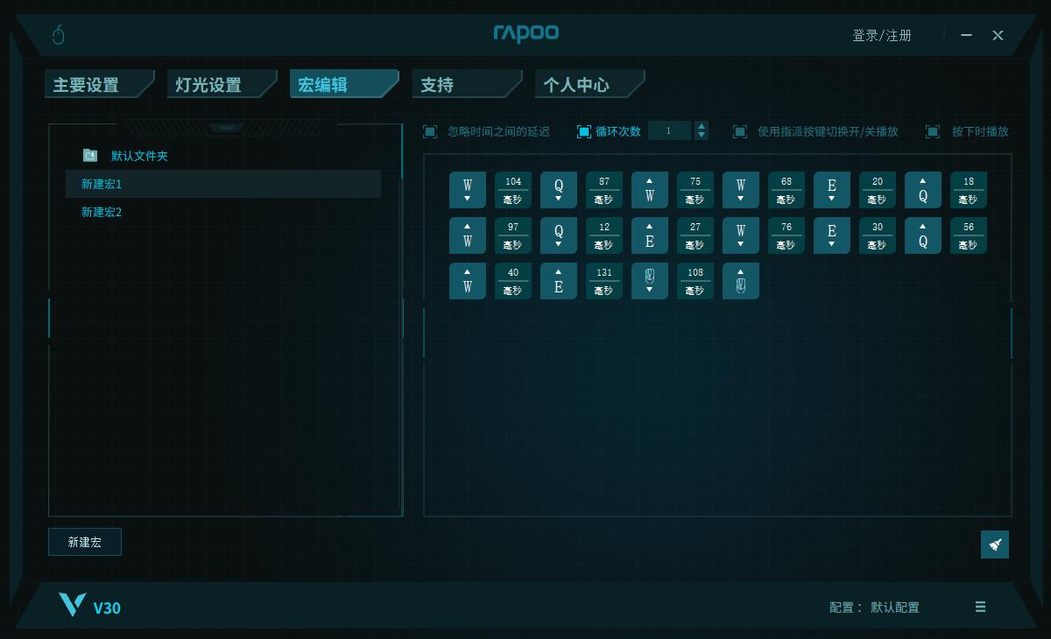Select the last Q key-release tile

[923, 235]
